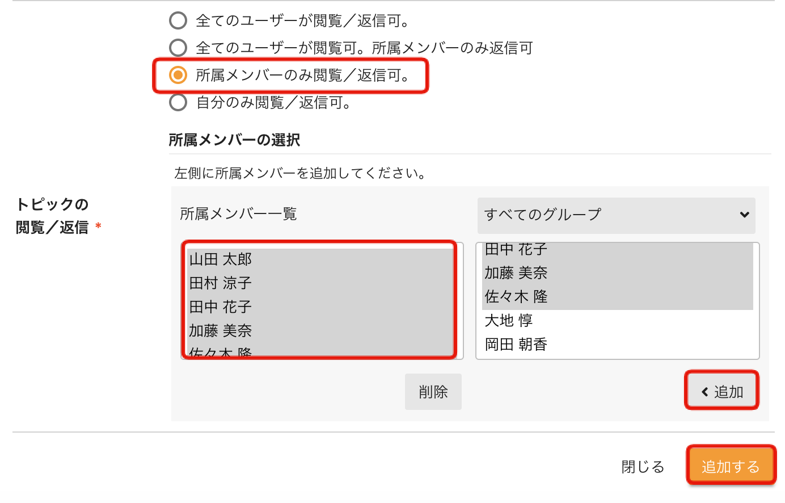Click the '閉じる' link
The image size is (785, 503).
coord(643,467)
